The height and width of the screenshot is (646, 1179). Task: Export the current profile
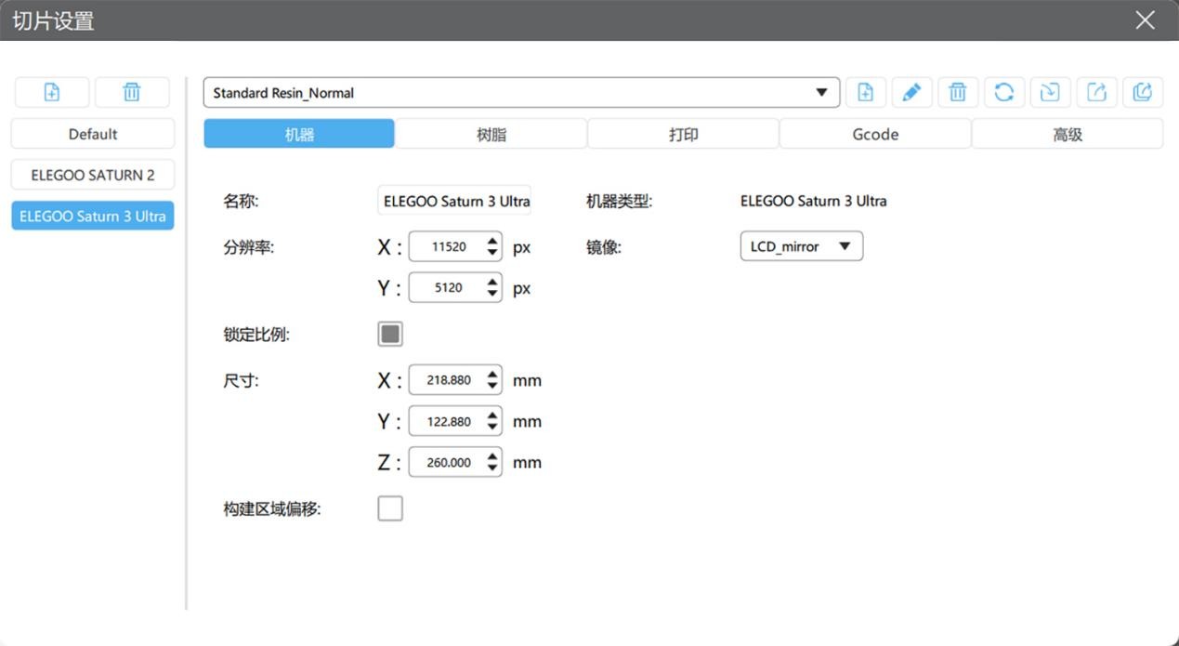1096,92
